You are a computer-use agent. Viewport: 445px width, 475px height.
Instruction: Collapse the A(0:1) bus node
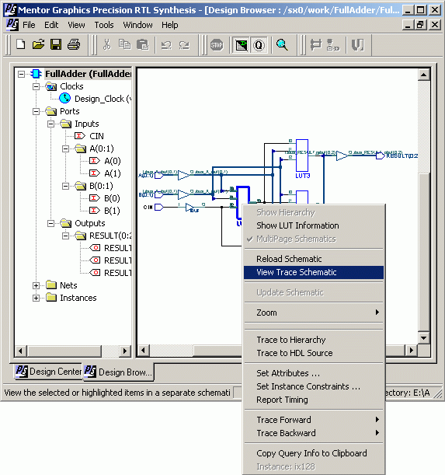(65, 148)
